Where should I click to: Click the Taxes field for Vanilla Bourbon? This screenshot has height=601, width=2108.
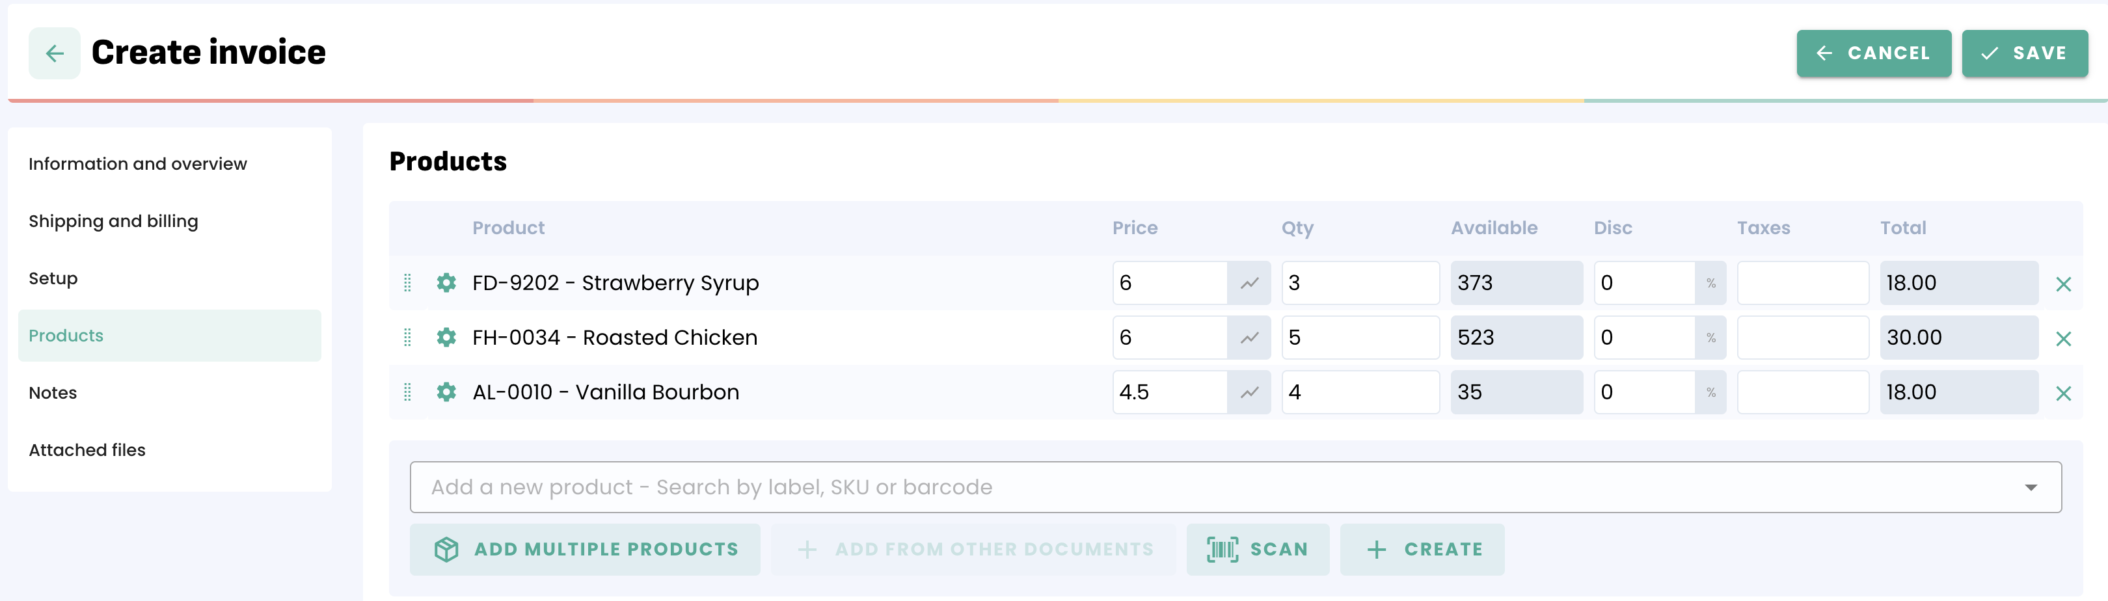click(1802, 392)
